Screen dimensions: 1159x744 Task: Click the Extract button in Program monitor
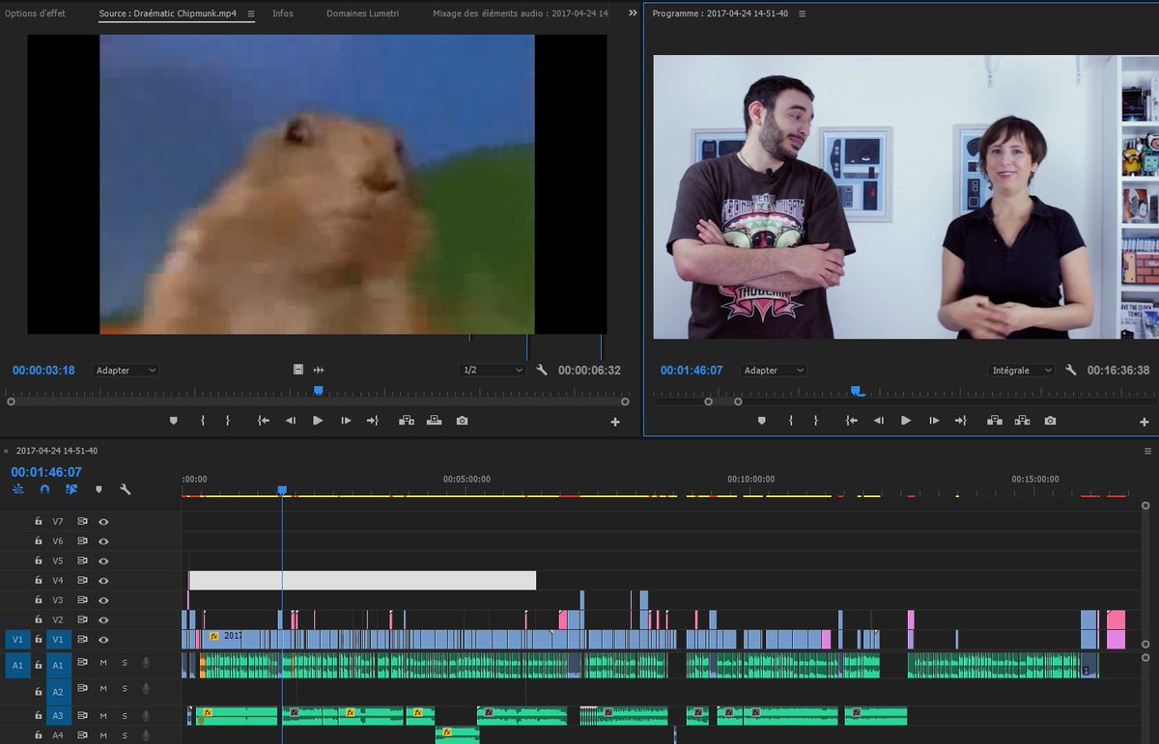point(1022,421)
